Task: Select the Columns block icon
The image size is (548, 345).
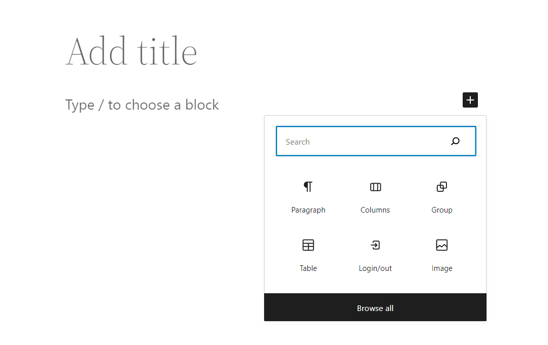Action: 375,187
